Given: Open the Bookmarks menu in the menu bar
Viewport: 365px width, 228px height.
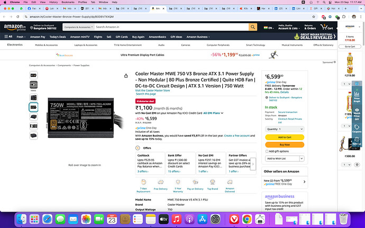Looking at the screenshot, I should 68,2.
